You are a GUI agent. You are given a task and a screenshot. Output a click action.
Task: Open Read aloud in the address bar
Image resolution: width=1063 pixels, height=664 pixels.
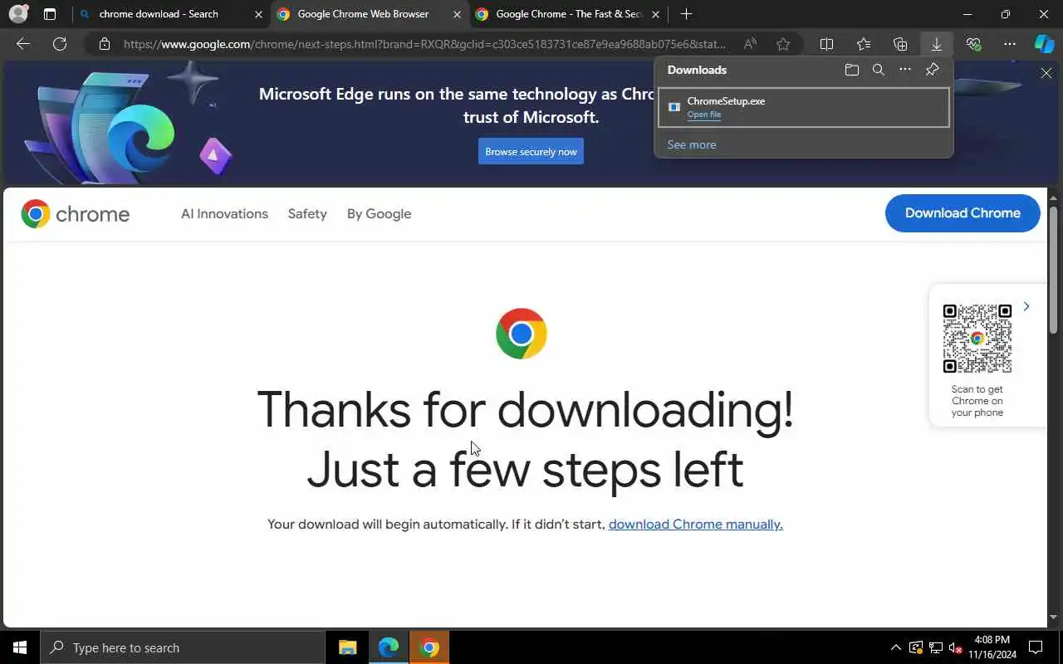pyautogui.click(x=750, y=44)
